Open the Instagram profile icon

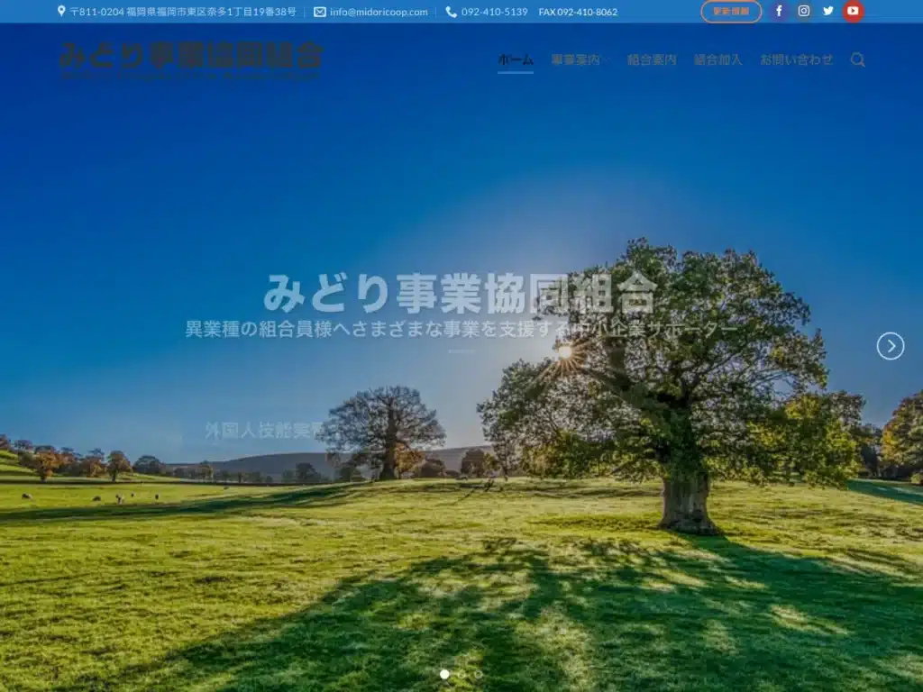[x=803, y=11]
